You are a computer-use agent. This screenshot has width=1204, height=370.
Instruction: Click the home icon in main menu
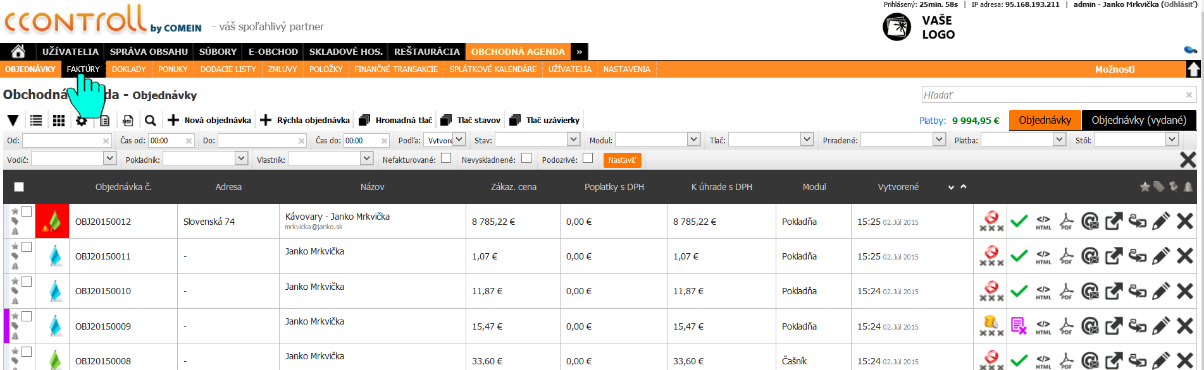[18, 52]
